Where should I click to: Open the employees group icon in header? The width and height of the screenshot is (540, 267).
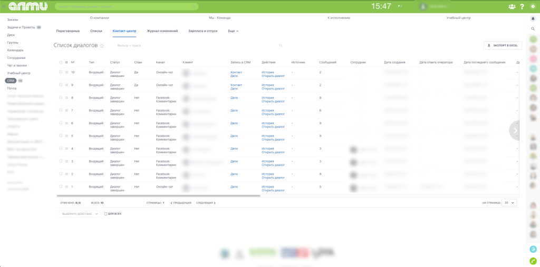click(x=512, y=6)
